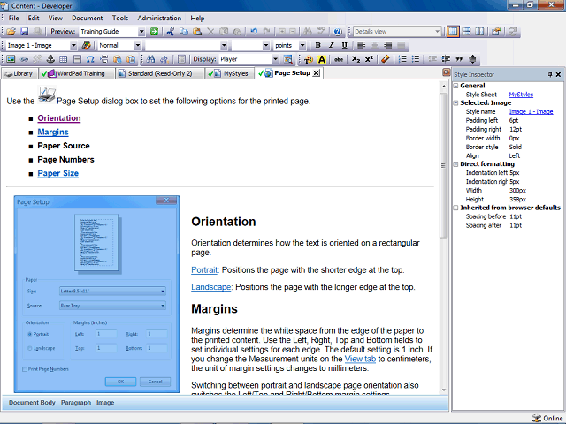Toggle the highlighted single-pane layout button

pos(453,32)
